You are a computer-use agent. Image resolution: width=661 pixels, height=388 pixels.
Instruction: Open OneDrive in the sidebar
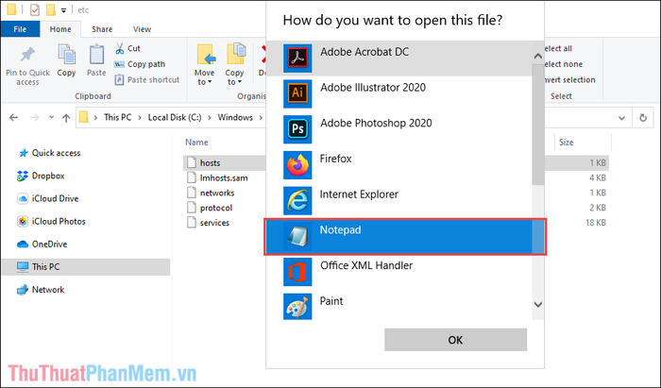click(42, 244)
